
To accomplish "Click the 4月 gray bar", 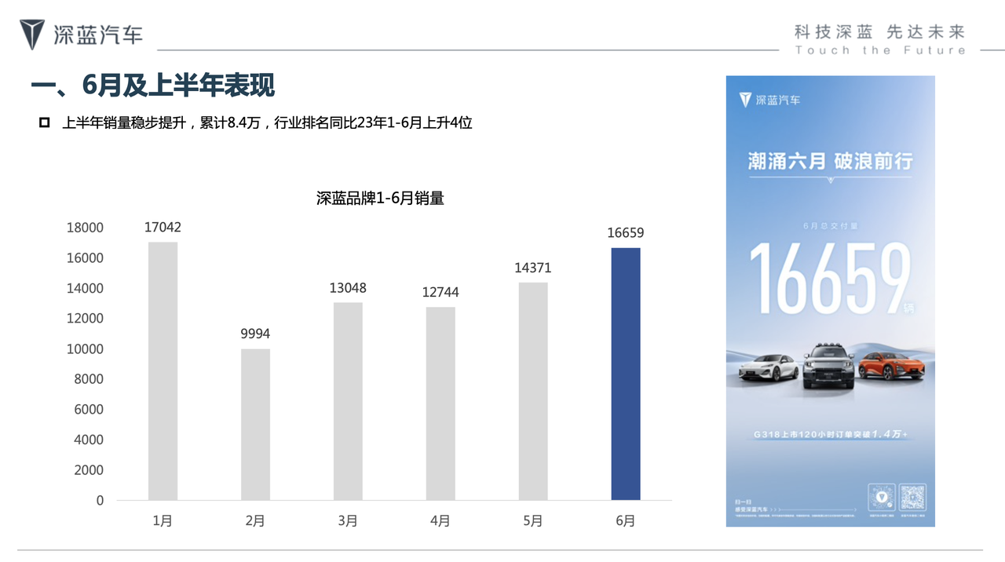I will tap(440, 403).
